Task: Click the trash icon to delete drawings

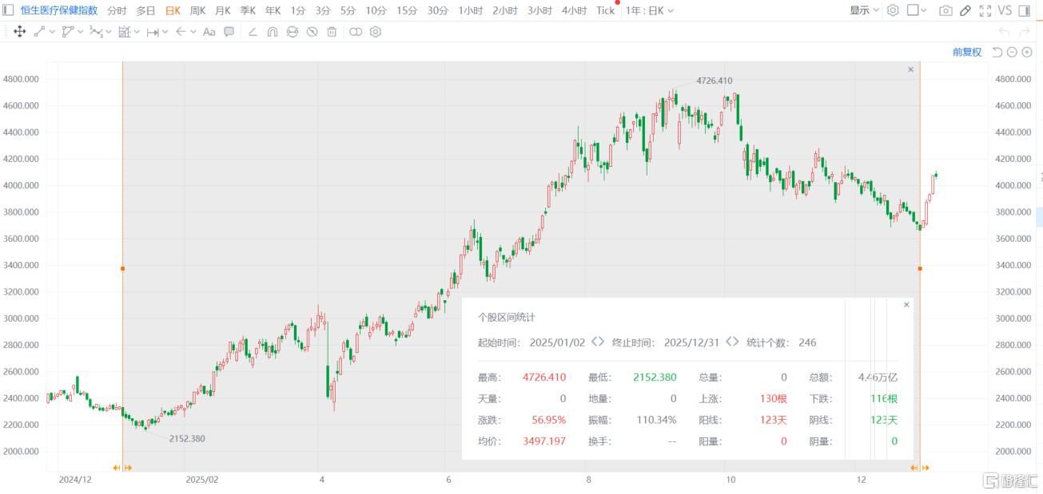Action: [x=332, y=32]
